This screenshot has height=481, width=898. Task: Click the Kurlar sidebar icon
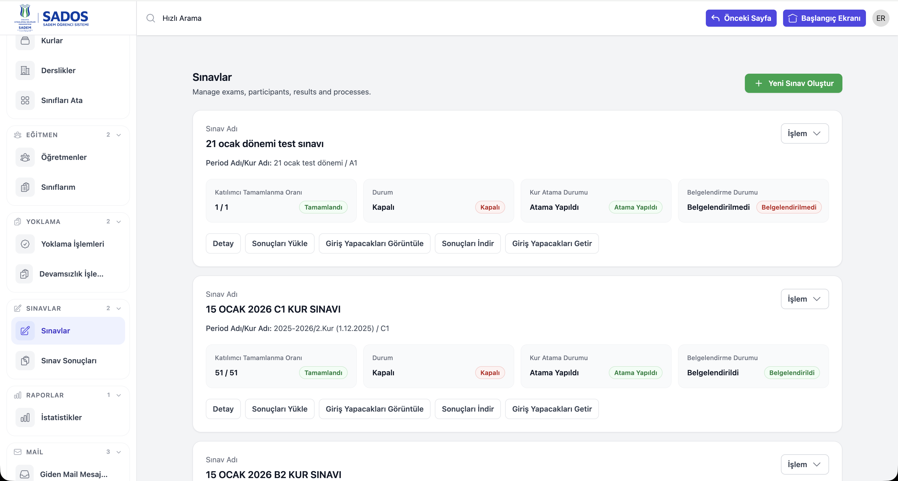(25, 41)
